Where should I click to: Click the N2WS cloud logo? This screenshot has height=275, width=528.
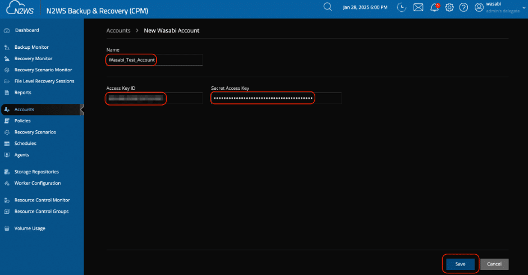pos(20,8)
